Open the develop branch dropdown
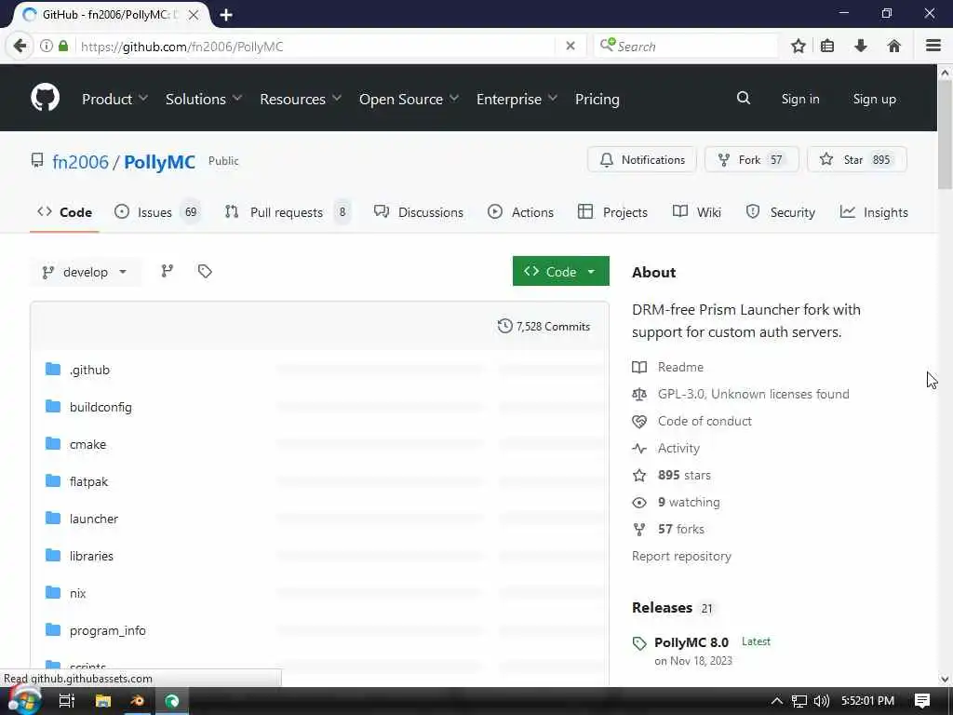 click(x=85, y=272)
